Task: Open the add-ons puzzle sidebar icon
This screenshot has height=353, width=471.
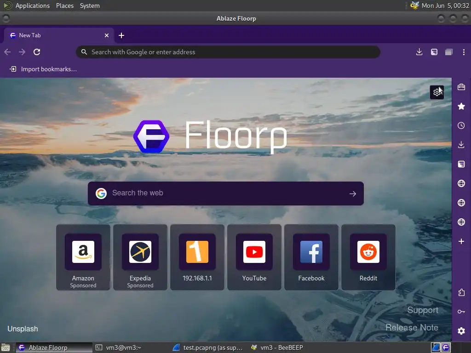Action: [461, 292]
